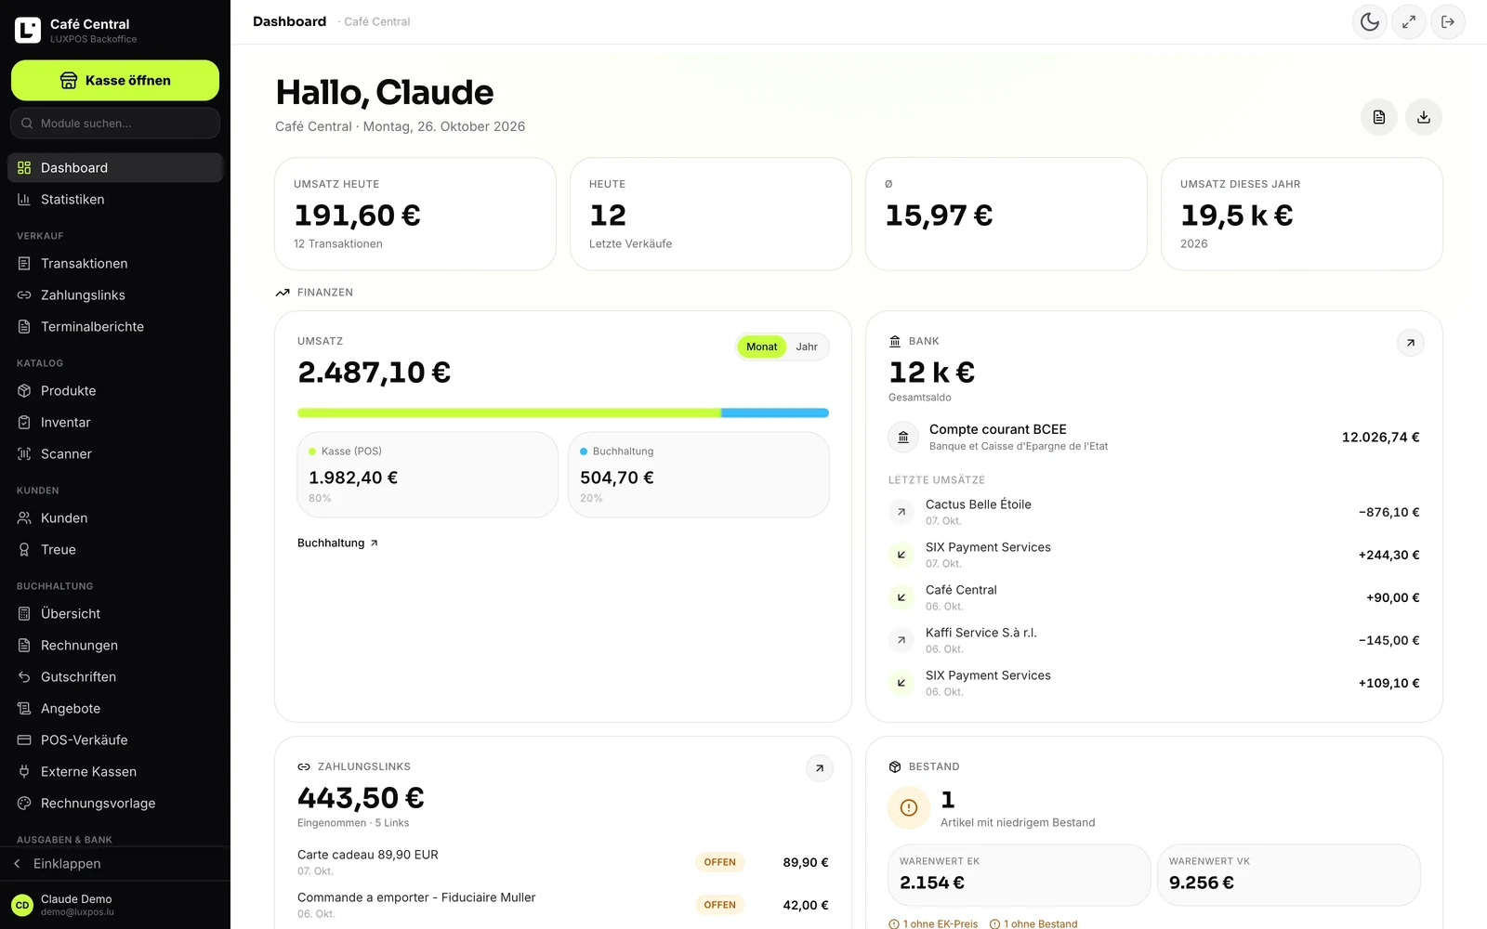Click 1 ohne Bestand warning
Screen dimensions: 1487x929
1033,923
